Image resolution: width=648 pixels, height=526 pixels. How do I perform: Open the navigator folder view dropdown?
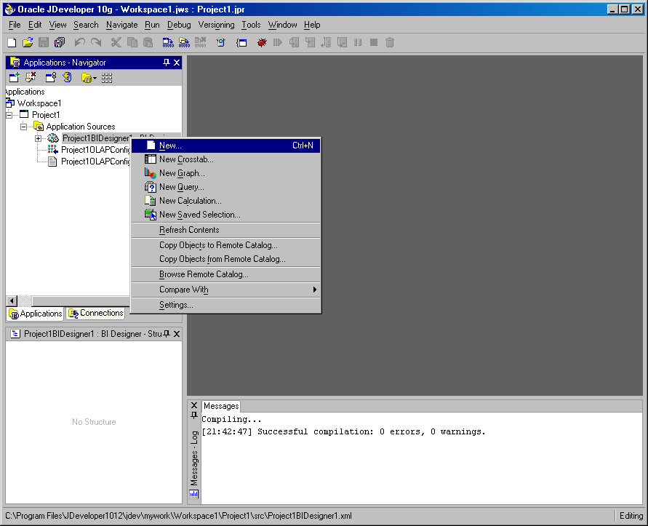click(x=89, y=77)
